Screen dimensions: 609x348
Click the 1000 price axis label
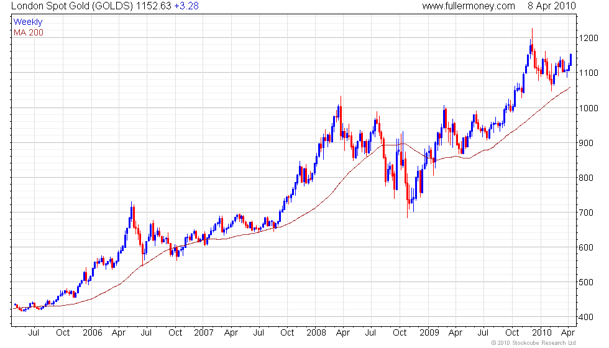coord(588,108)
